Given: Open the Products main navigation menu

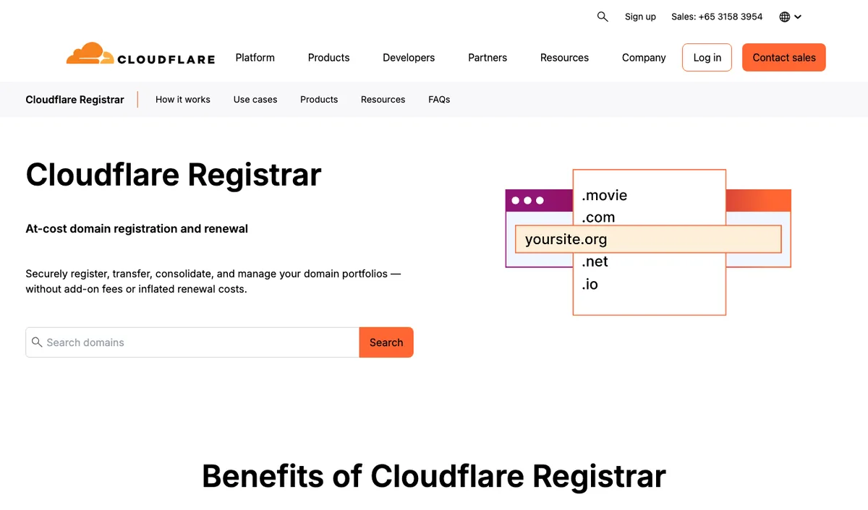Looking at the screenshot, I should point(328,58).
